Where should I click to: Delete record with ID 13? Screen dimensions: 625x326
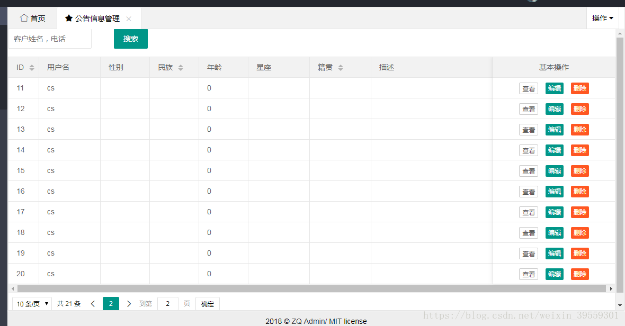click(x=580, y=130)
